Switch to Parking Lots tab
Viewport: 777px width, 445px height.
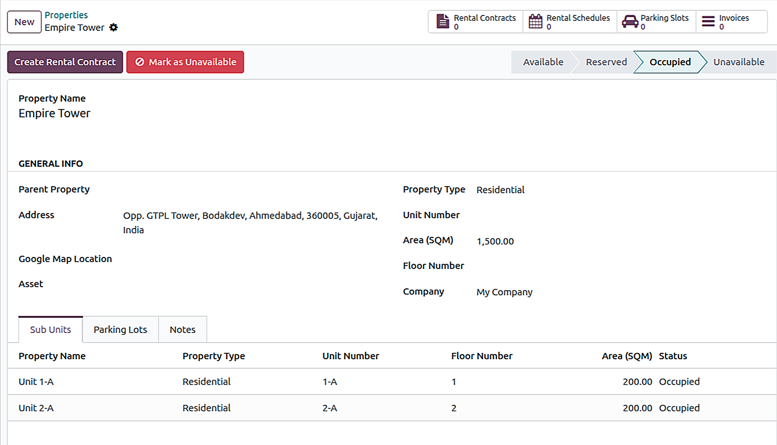(x=120, y=330)
